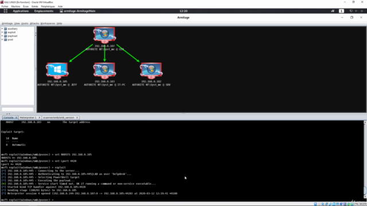Open VirtualBox Machine menu
Viewport: 367px width, 206px height.
coord(15,6)
